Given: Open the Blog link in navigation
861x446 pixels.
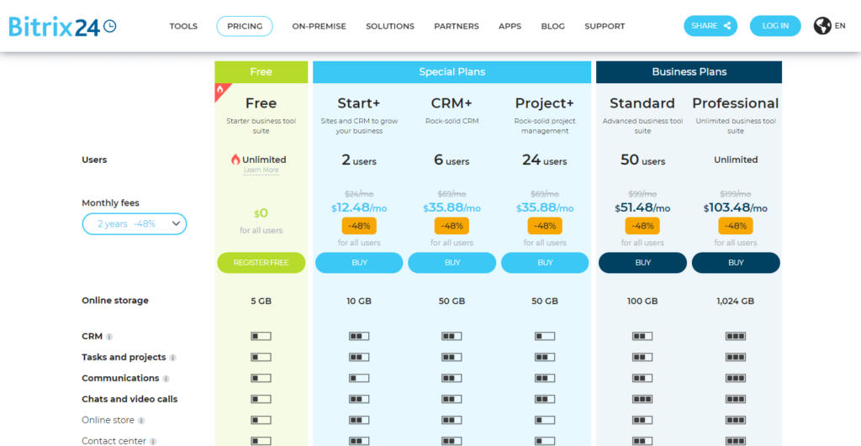Looking at the screenshot, I should pos(552,26).
